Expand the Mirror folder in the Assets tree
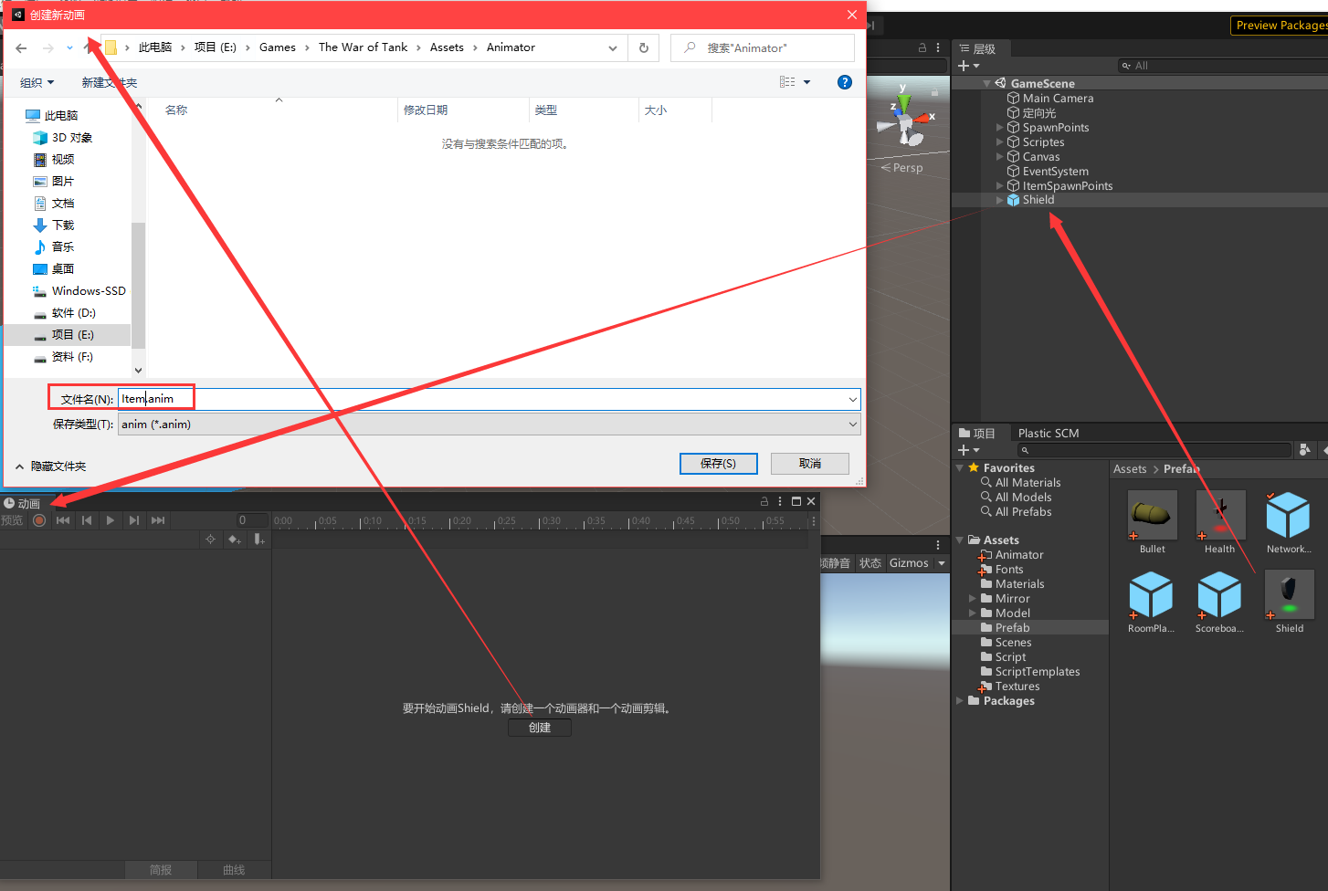The height and width of the screenshot is (891, 1328). tap(974, 598)
